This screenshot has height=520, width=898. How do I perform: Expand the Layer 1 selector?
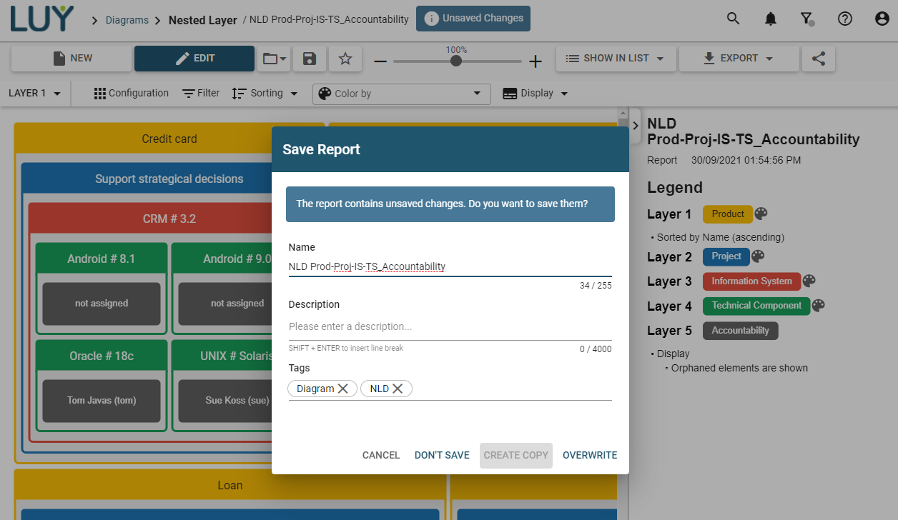34,94
